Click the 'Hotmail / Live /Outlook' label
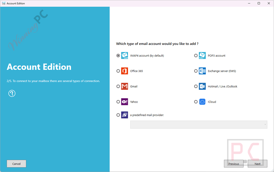The height and width of the screenshot is (172, 274). click(222, 87)
